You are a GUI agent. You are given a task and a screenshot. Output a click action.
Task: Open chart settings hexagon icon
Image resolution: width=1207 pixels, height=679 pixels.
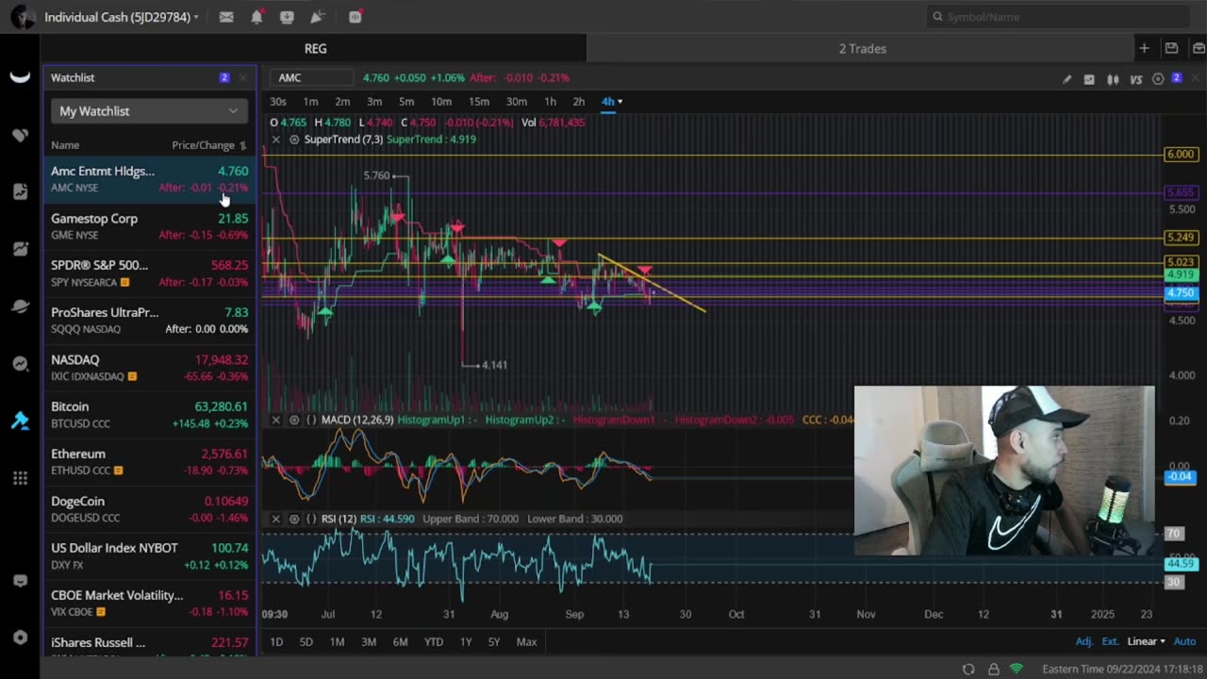click(1158, 79)
